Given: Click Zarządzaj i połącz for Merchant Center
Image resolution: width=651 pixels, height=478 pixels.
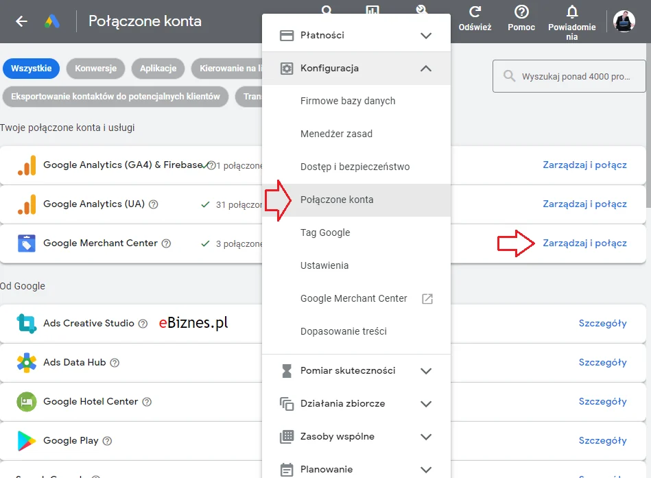Looking at the screenshot, I should [x=584, y=243].
